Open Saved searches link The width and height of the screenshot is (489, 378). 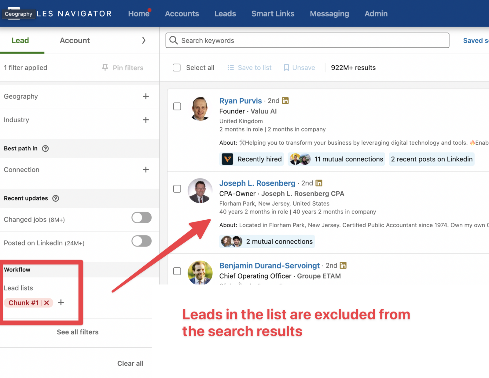pos(476,40)
